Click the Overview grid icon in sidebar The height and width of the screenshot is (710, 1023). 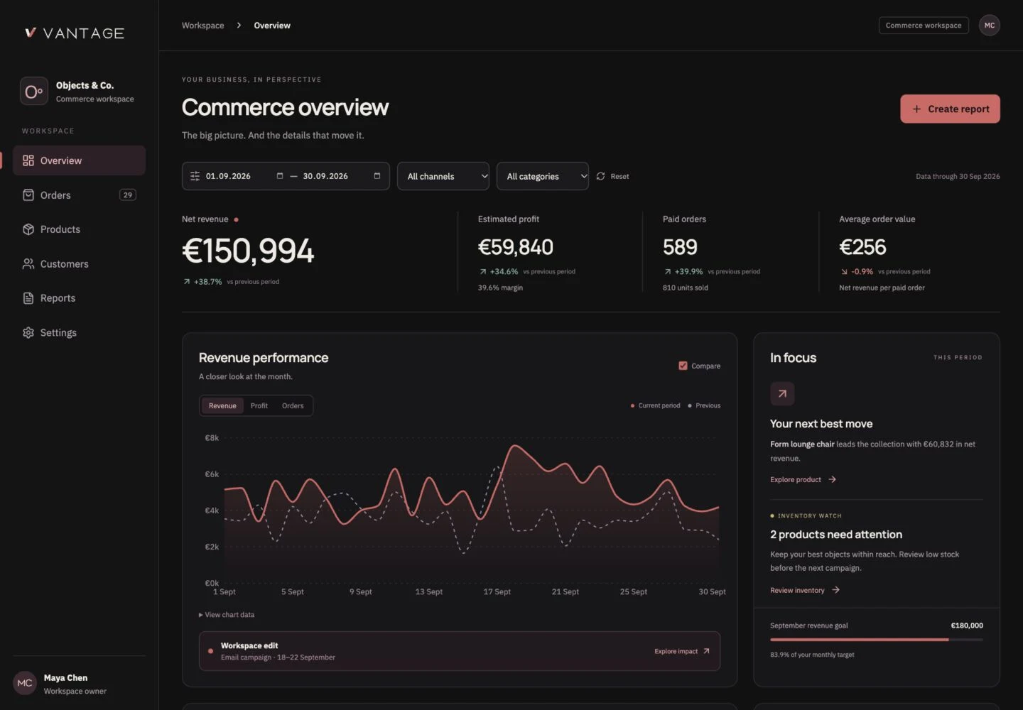coord(28,160)
